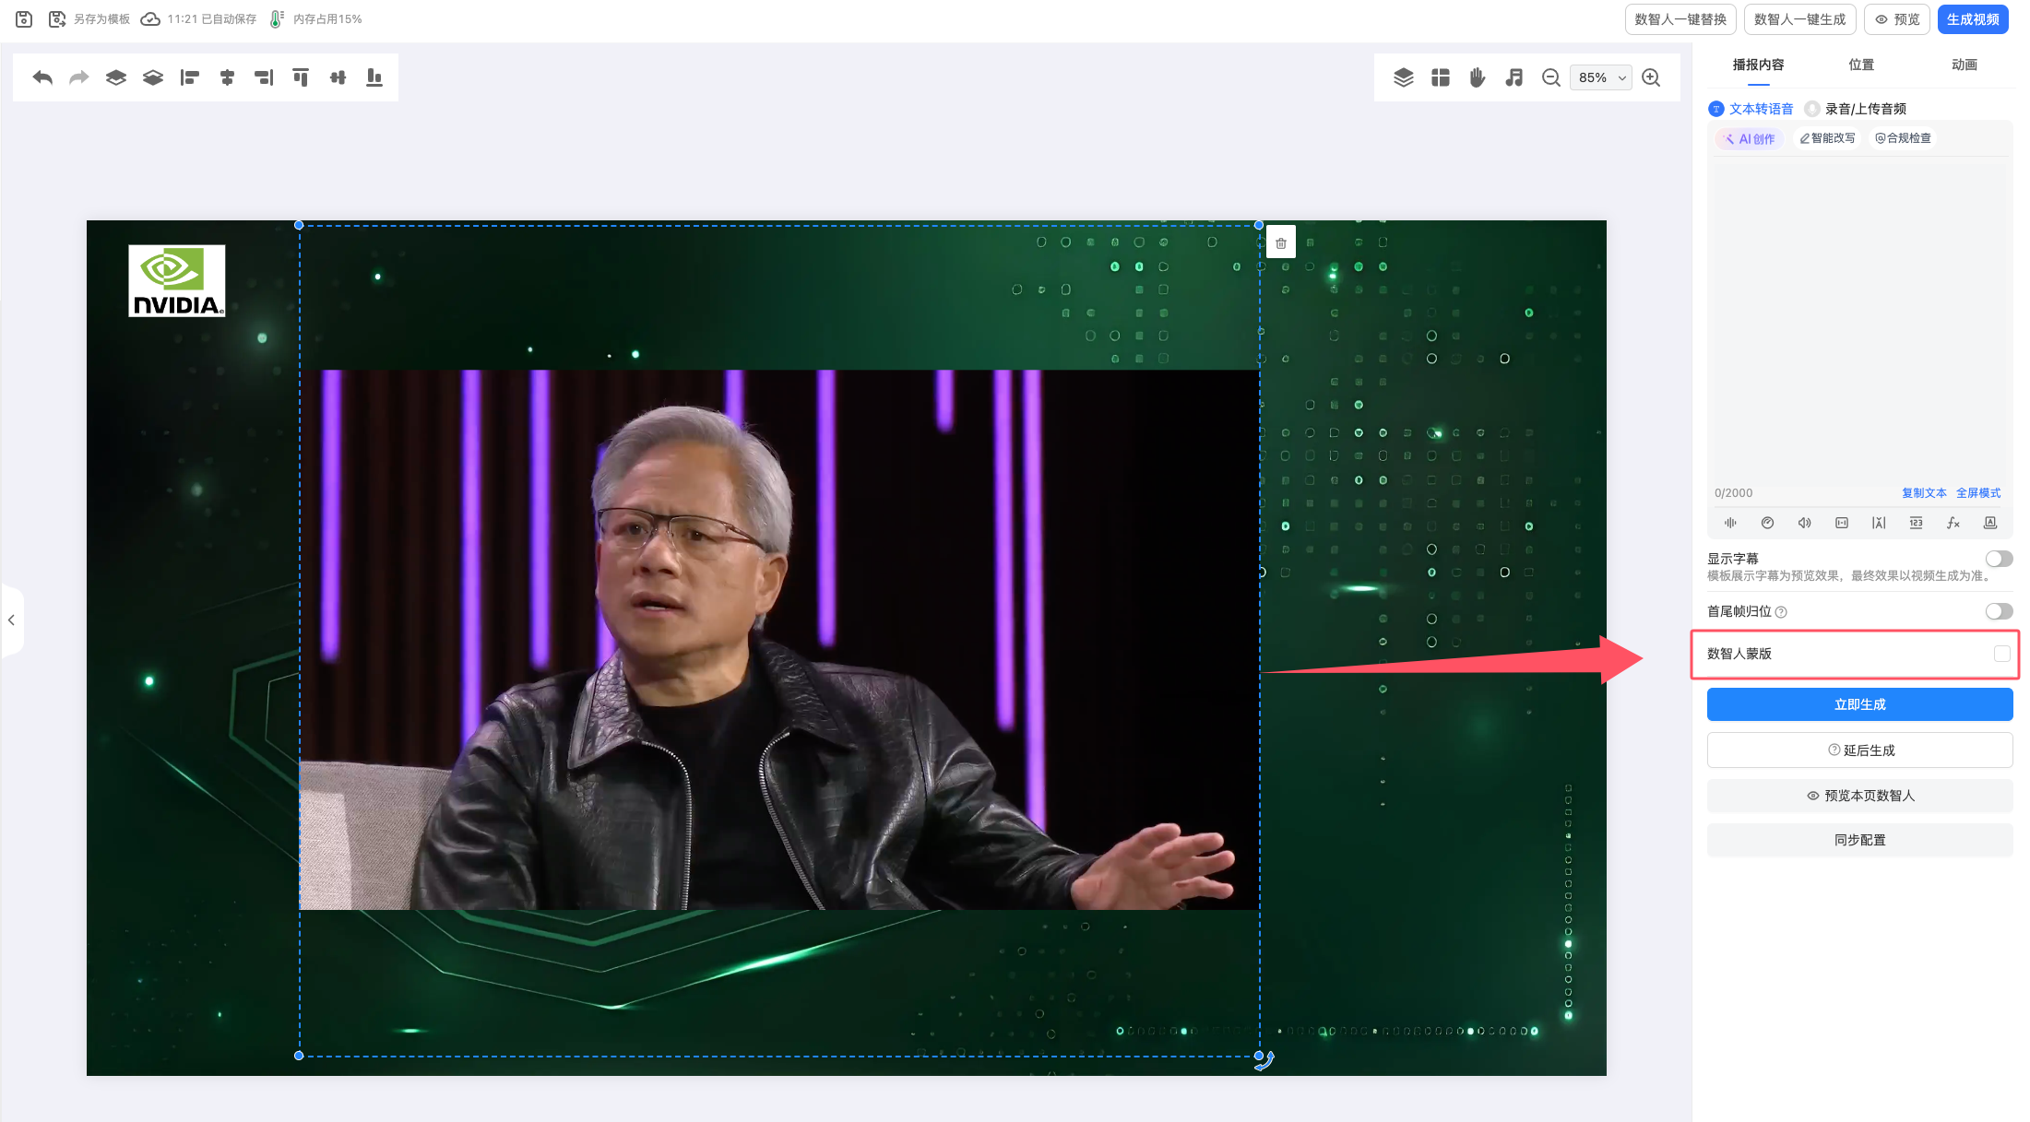
Task: Select the hand pan tool
Action: point(1478,77)
